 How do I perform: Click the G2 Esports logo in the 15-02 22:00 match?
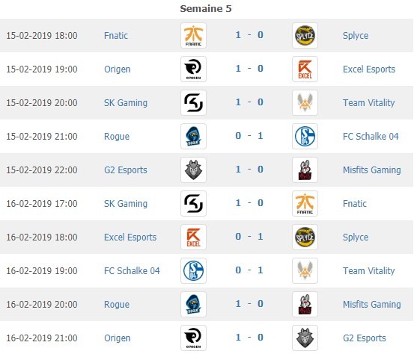click(x=193, y=170)
